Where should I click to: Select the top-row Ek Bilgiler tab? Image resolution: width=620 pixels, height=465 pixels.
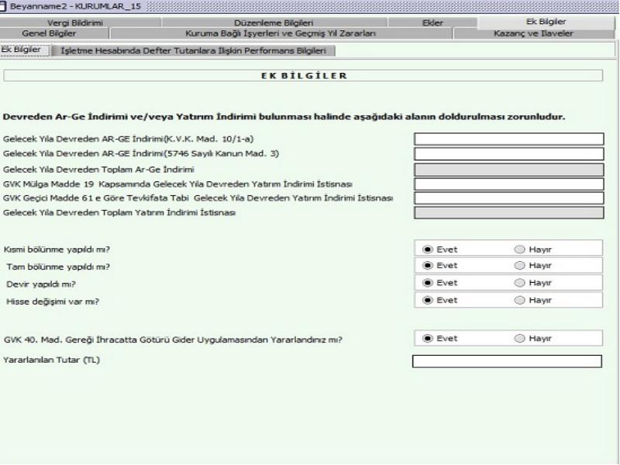click(546, 22)
